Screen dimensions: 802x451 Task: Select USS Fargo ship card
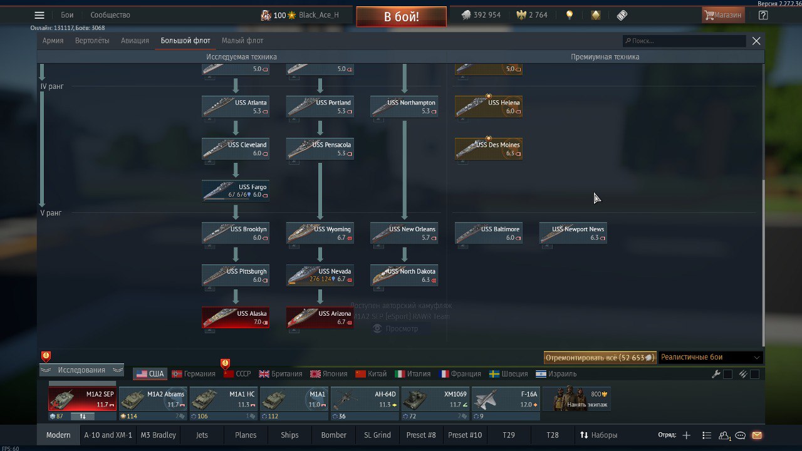click(x=236, y=190)
